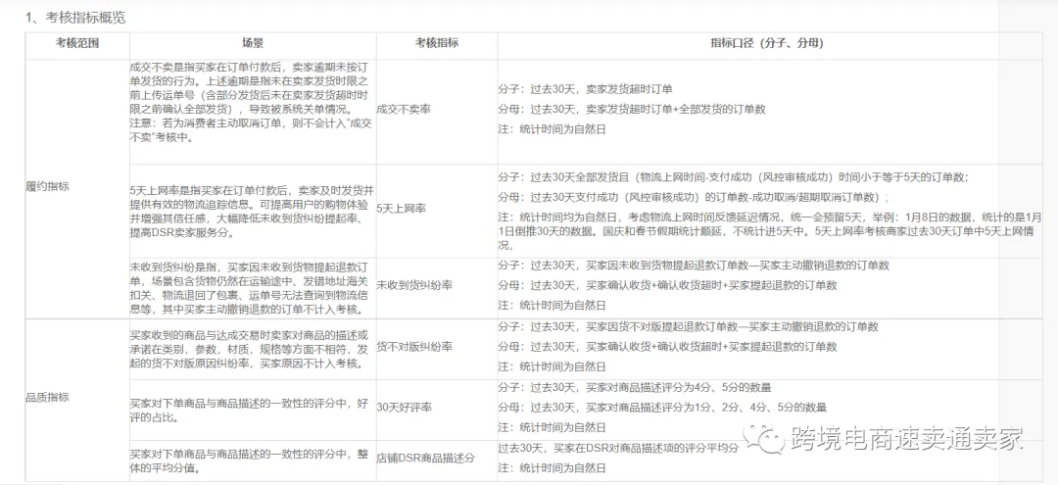Click the heading '1、考核指标概览'

(74, 18)
